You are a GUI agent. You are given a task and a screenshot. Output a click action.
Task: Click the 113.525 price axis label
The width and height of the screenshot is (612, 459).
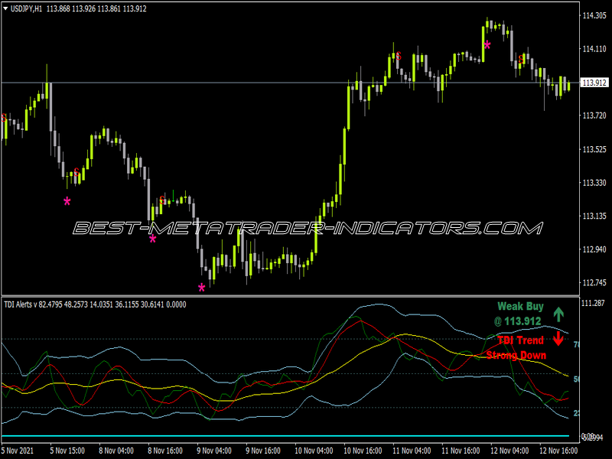click(x=594, y=149)
